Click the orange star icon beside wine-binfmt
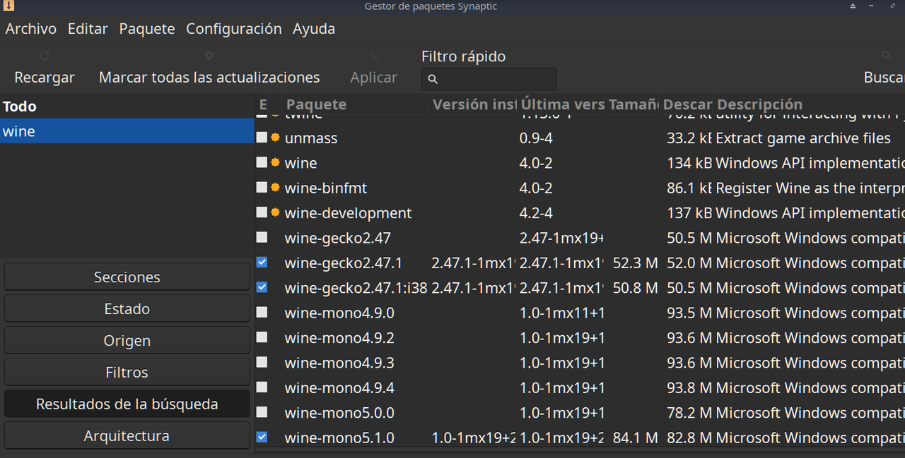 click(x=275, y=188)
